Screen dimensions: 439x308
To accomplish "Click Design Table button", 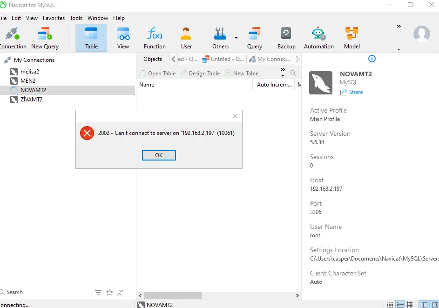I will [x=200, y=74].
